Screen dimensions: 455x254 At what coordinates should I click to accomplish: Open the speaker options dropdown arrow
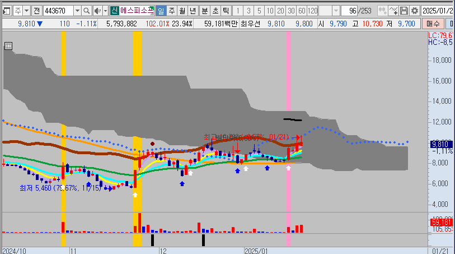coord(105,11)
